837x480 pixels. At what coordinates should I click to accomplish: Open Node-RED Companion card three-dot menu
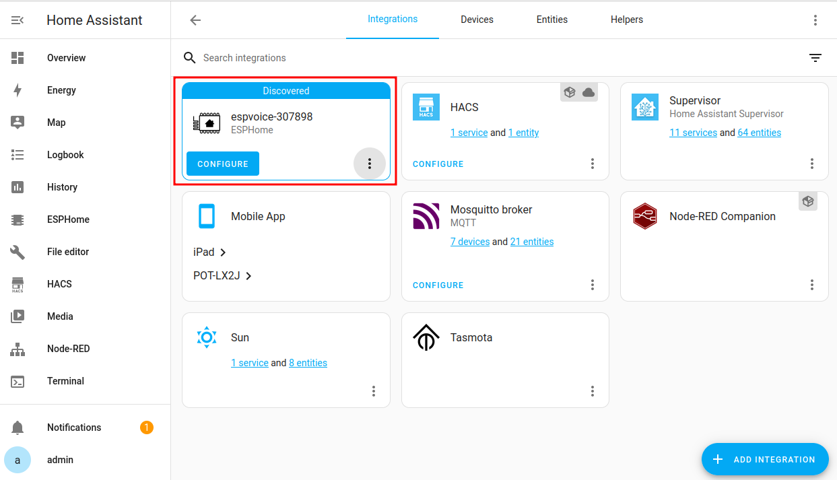click(x=812, y=285)
